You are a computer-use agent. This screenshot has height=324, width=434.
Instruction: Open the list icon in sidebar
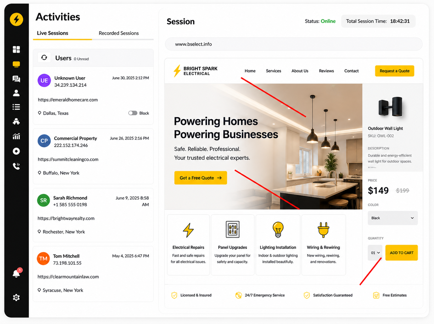point(16,107)
